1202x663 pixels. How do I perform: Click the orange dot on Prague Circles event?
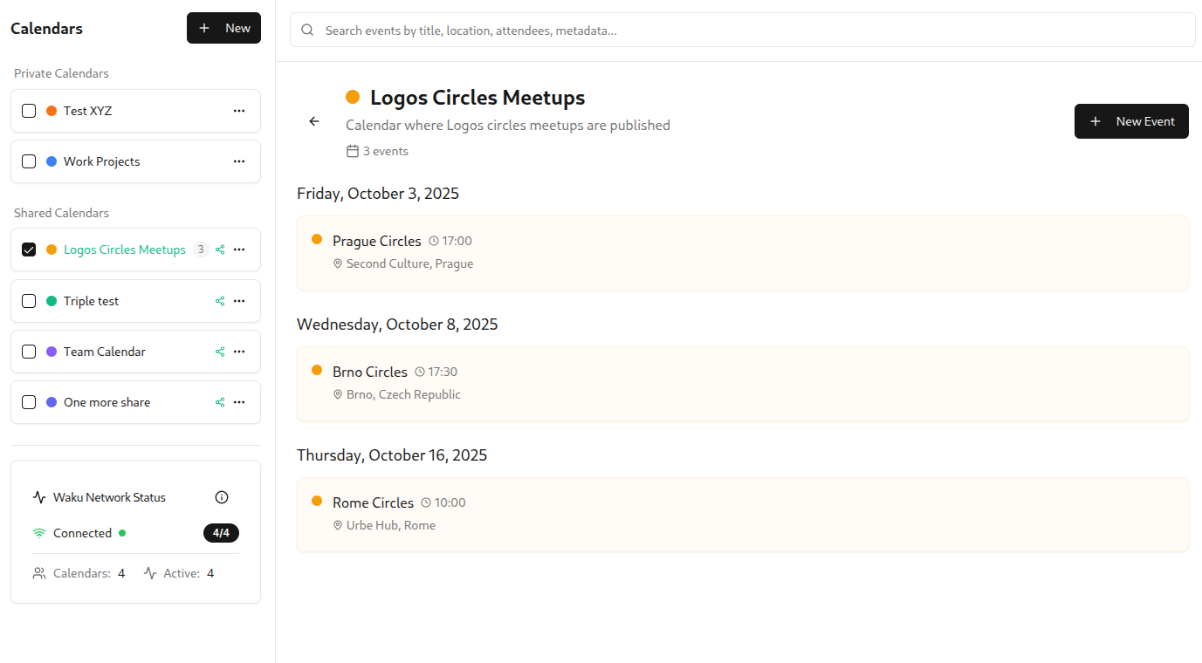coord(317,239)
